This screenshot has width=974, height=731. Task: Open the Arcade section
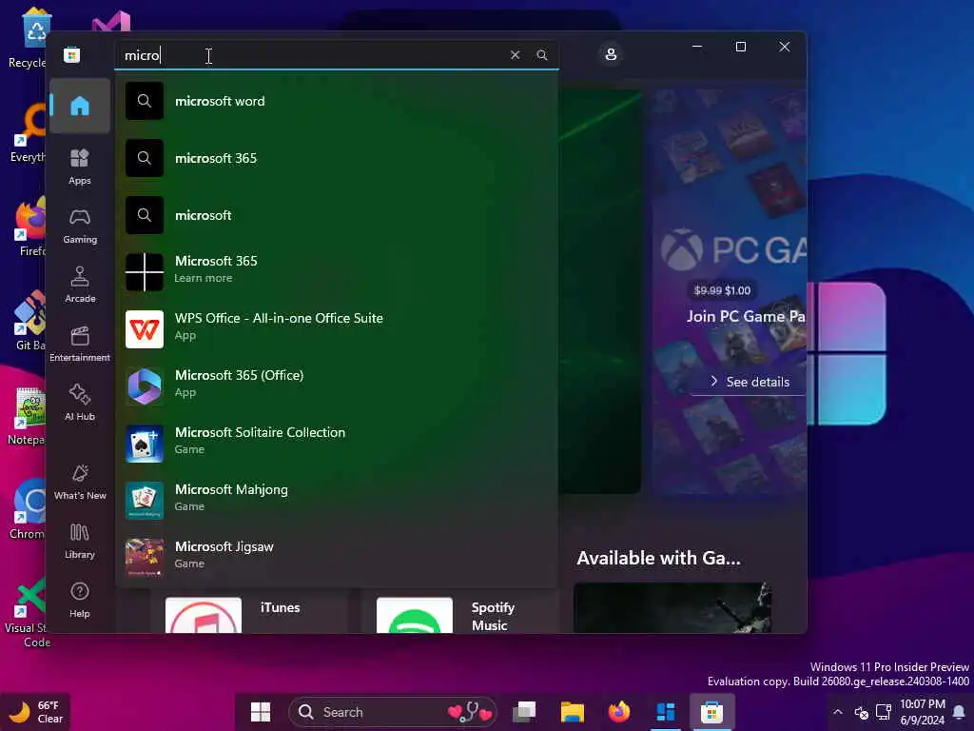(x=80, y=285)
